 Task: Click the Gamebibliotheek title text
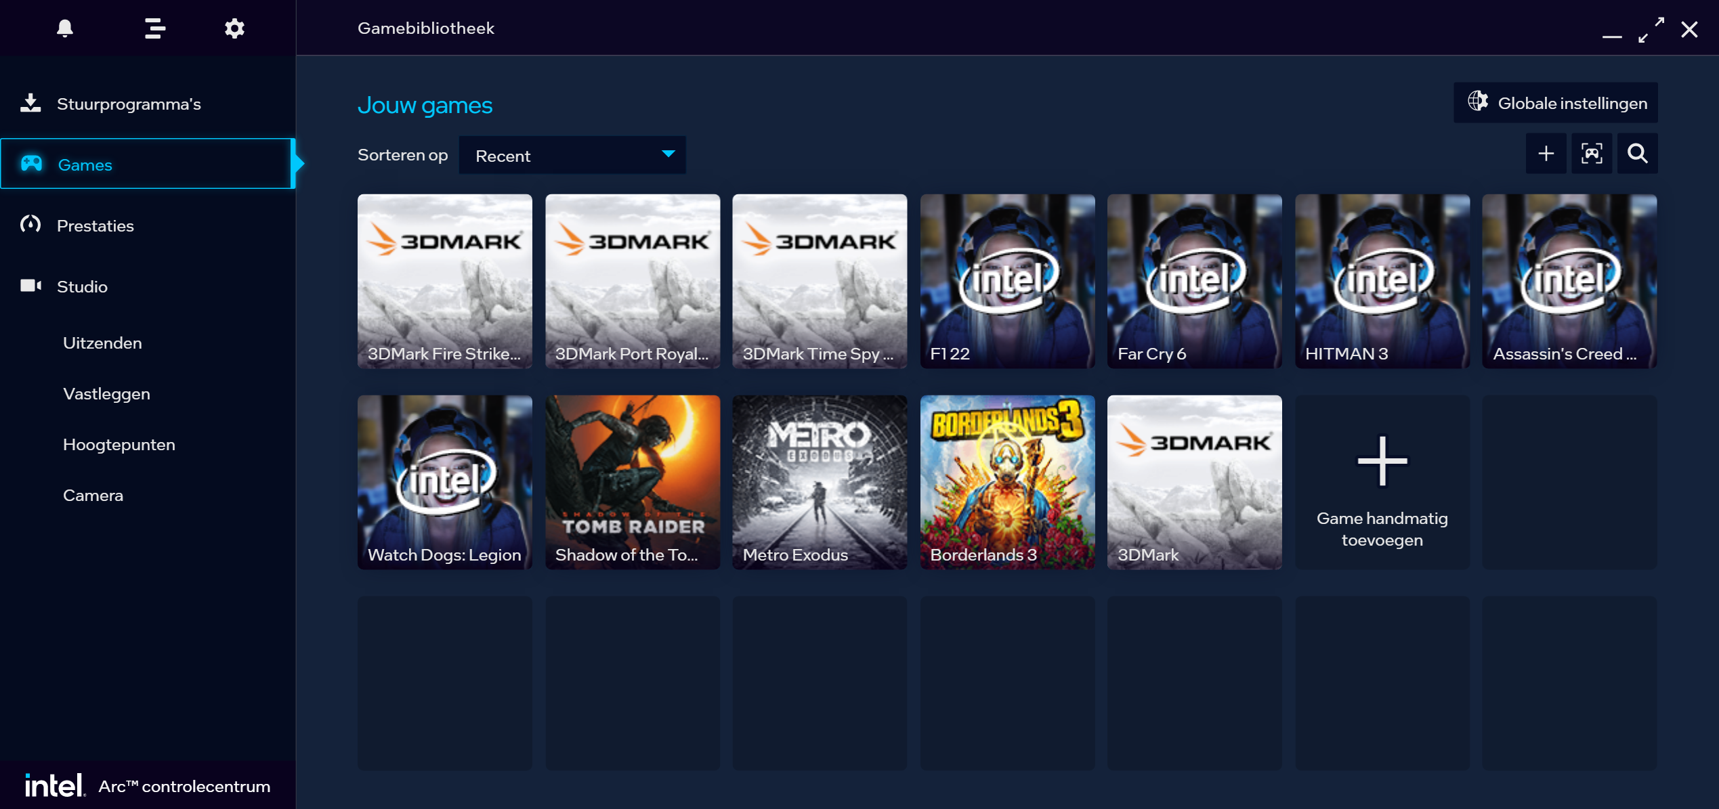[x=426, y=28]
